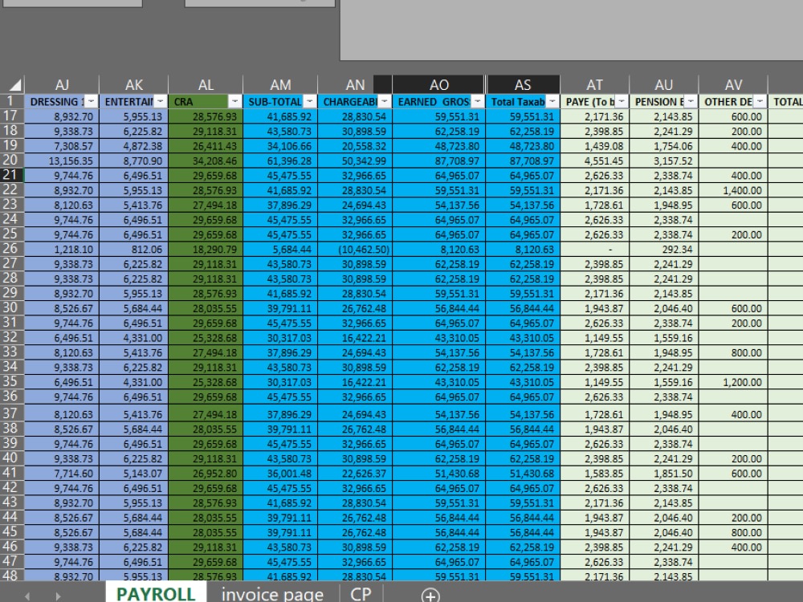This screenshot has width=803, height=602.
Task: Click cell with 13,156.35 in row 20
Action: pyautogui.click(x=62, y=161)
